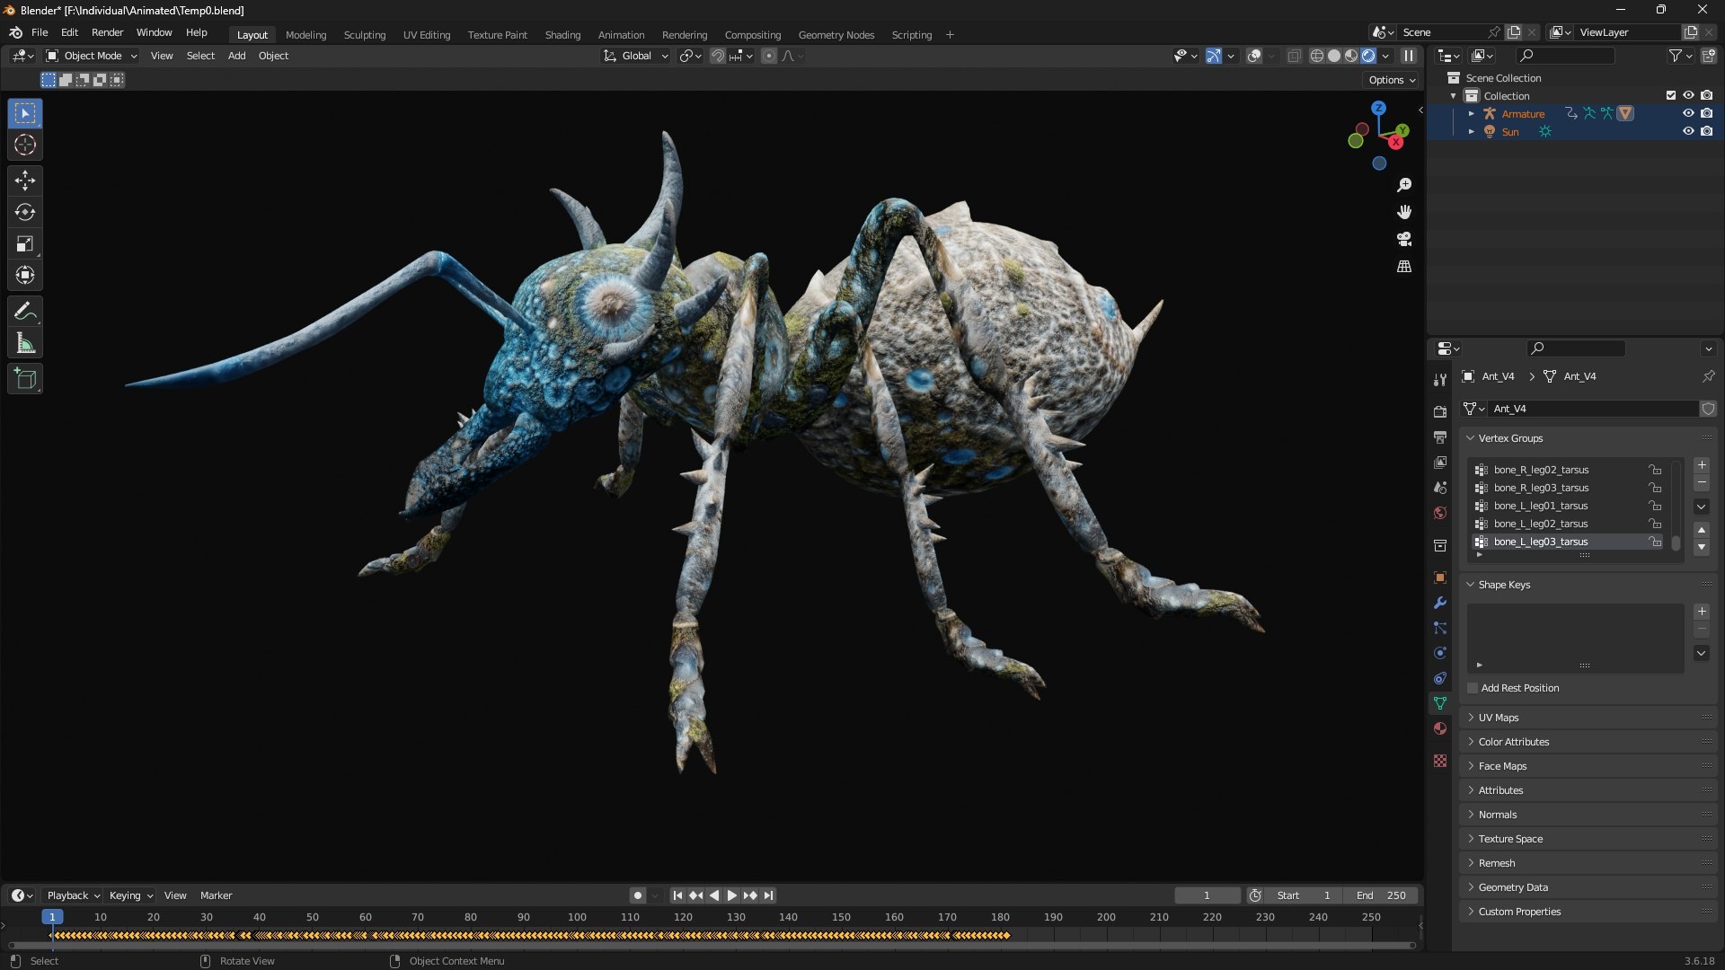The image size is (1725, 970).
Task: Hide Sun in viewport
Action: point(1688,131)
